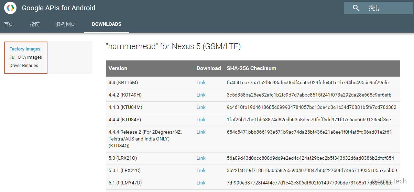Open the 参考网页 tab
414x192 pixels.
66,24
